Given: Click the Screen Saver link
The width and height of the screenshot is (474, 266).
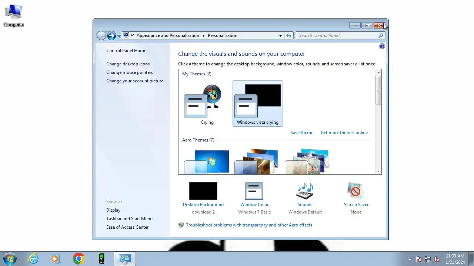Looking at the screenshot, I should tap(356, 205).
